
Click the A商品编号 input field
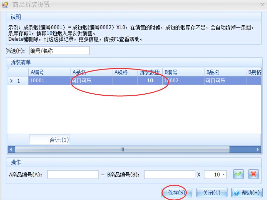(73, 175)
